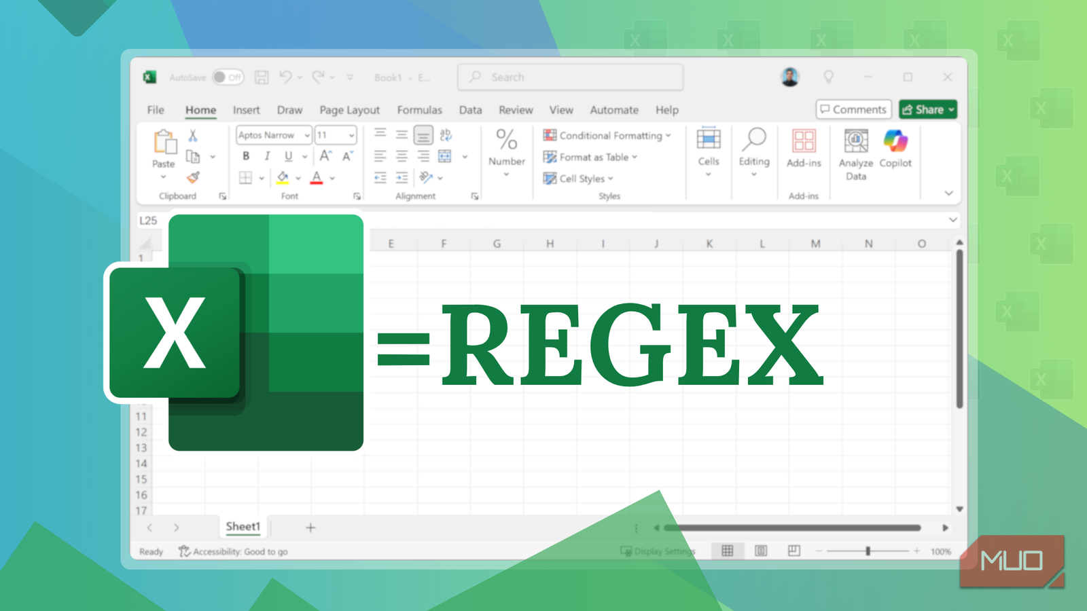
Task: Open the Editing magnifier icon
Action: click(754, 138)
